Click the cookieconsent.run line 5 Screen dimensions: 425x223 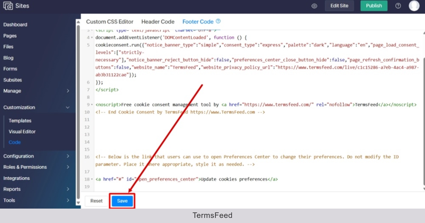point(257,60)
